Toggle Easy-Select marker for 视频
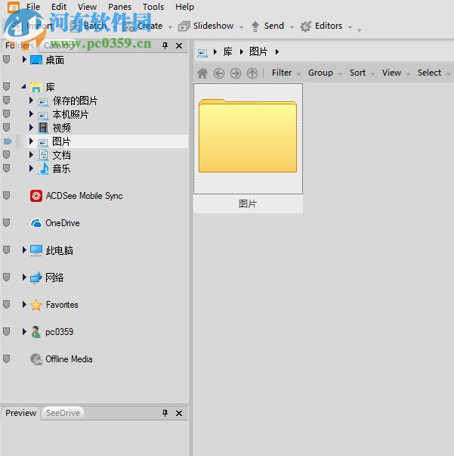This screenshot has height=456, width=454. [6, 127]
